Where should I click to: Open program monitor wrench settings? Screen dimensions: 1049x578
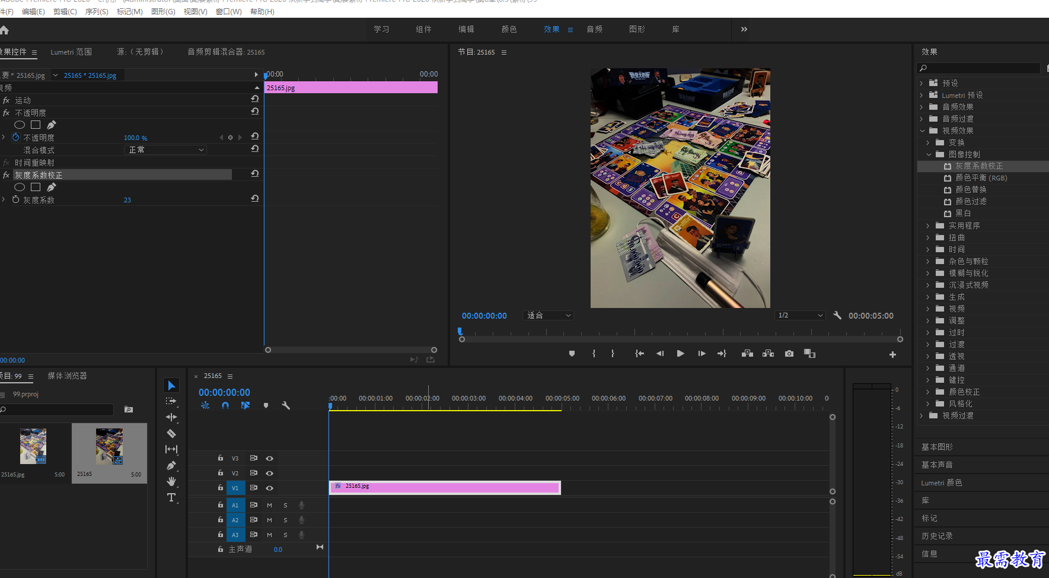(x=837, y=316)
